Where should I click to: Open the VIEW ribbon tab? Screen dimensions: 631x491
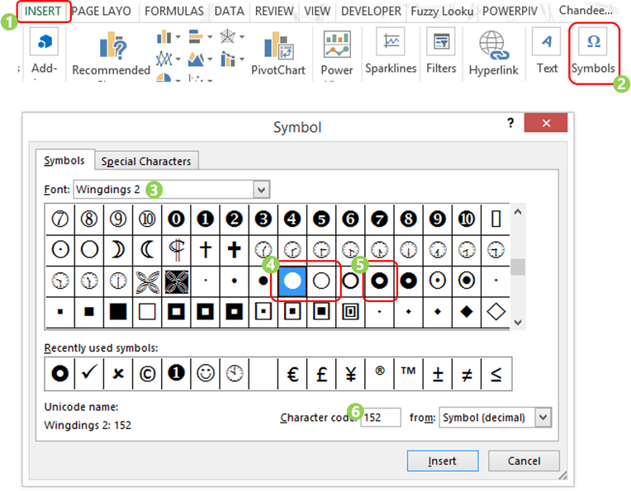tap(317, 12)
